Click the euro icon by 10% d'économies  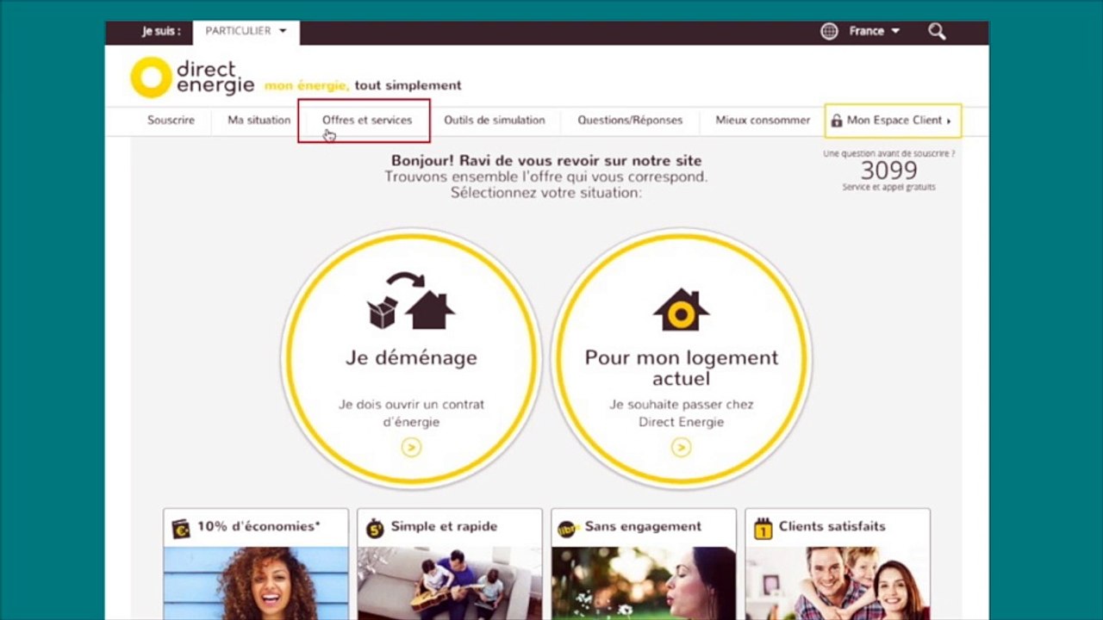click(x=181, y=528)
